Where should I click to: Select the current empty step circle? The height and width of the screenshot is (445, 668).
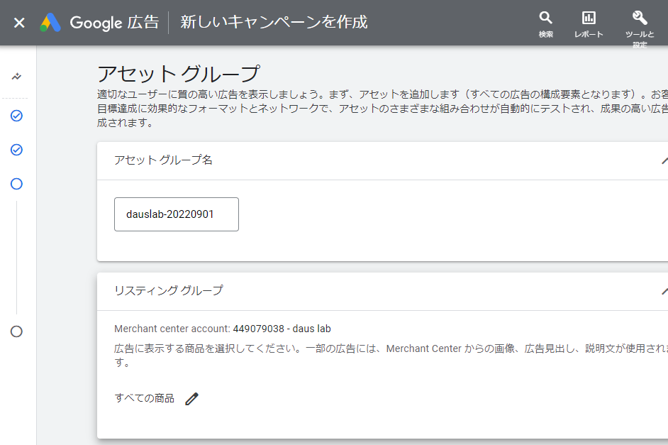pyautogui.click(x=16, y=184)
